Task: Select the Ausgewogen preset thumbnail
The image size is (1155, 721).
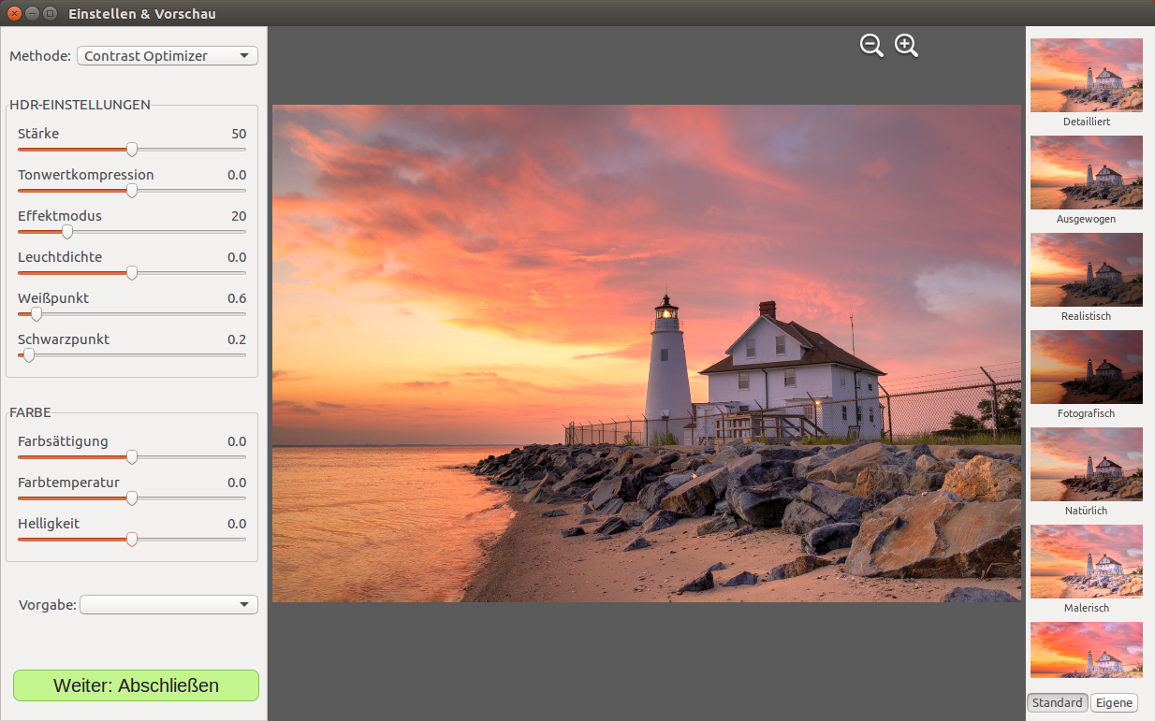Action: coord(1087,172)
